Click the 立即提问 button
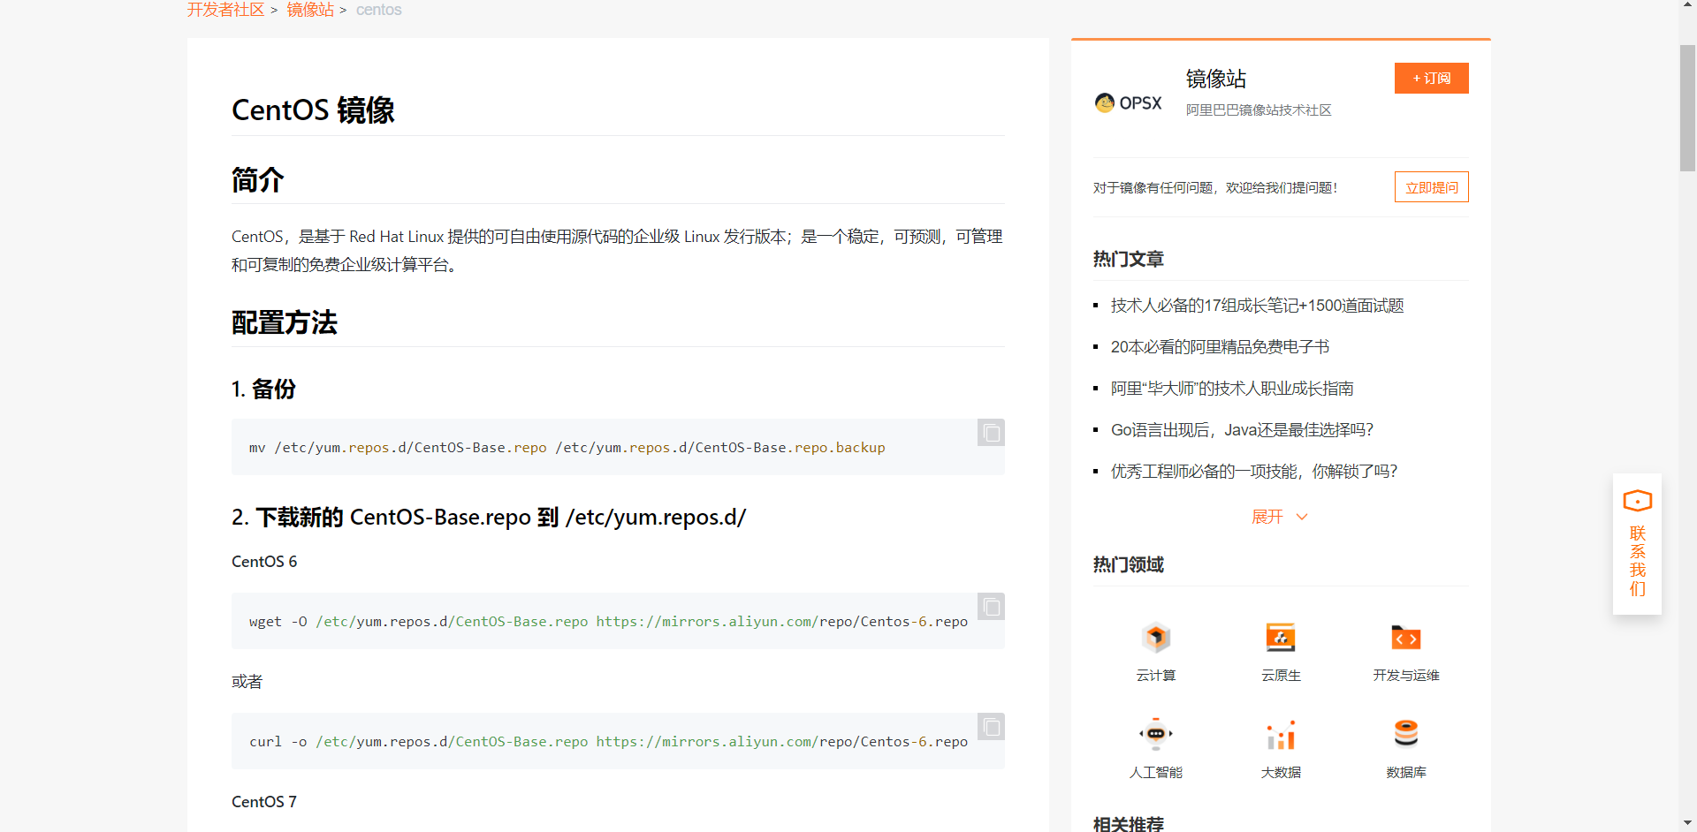This screenshot has height=832, width=1697. point(1430,186)
